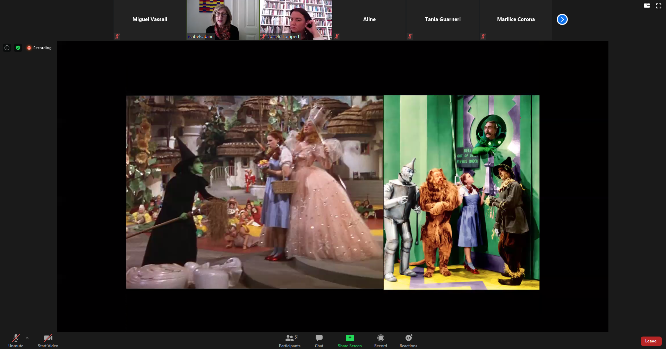Click the Recording indicator
Viewport: 666px width, 349px height.
[x=39, y=48]
